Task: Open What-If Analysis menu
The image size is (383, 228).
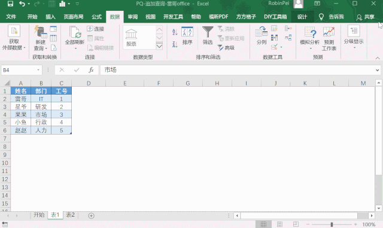Action: (309, 38)
